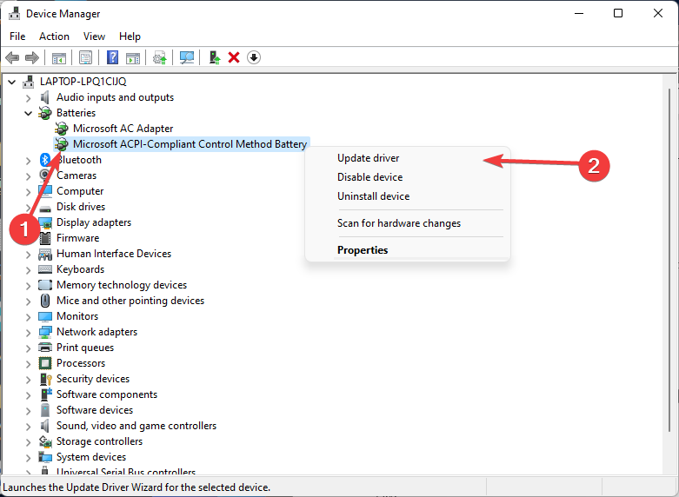Click the Keyboards category icon
Image resolution: width=679 pixels, height=497 pixels.
[x=45, y=269]
